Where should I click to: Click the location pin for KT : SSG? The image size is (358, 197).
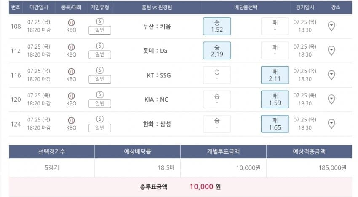tap(331, 75)
